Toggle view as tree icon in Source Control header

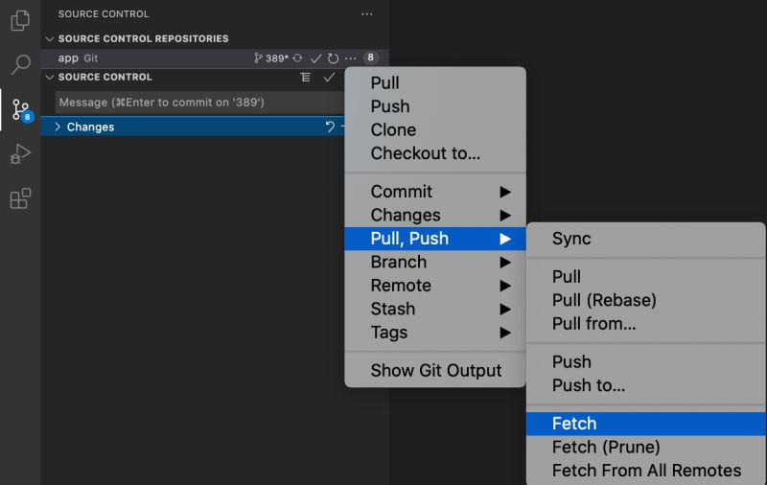click(x=305, y=78)
